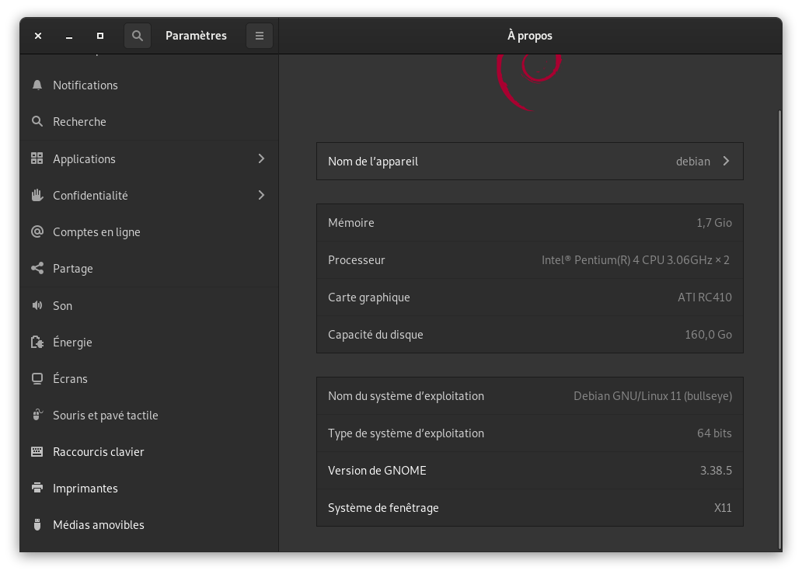Open the Confidentialité settings entry
Image resolution: width=802 pixels, height=574 pixels.
pos(149,195)
